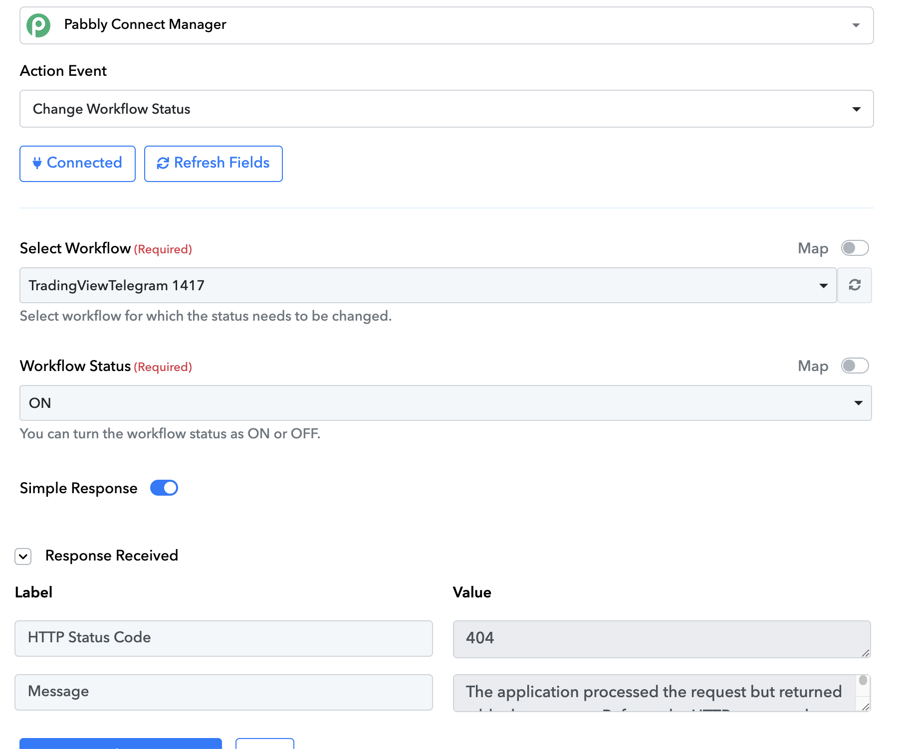Click the 'Label' column heading
Screen dimensions: 898x749
coord(33,592)
